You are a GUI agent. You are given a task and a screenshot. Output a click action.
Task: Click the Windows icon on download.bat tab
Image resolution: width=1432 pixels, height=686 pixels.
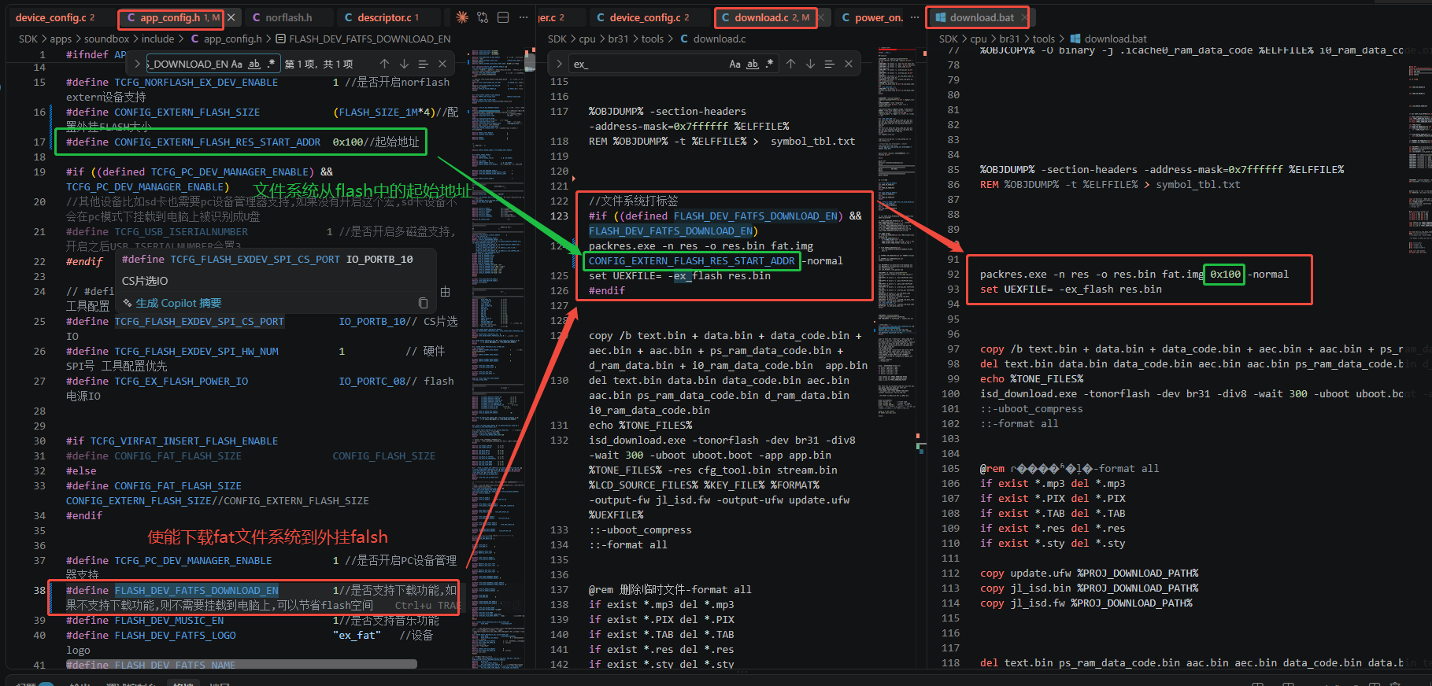pos(939,17)
